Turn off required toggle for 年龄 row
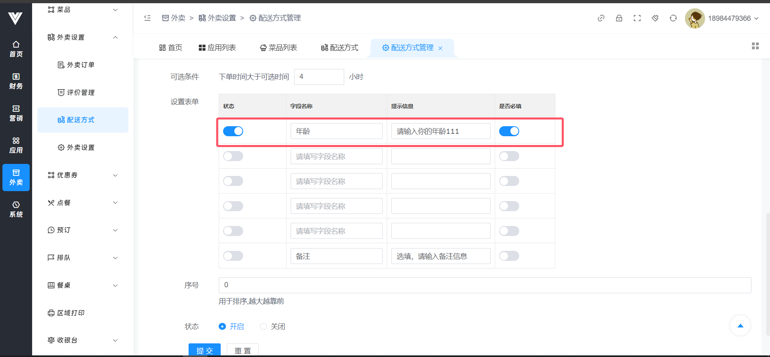770x357 pixels. click(509, 131)
